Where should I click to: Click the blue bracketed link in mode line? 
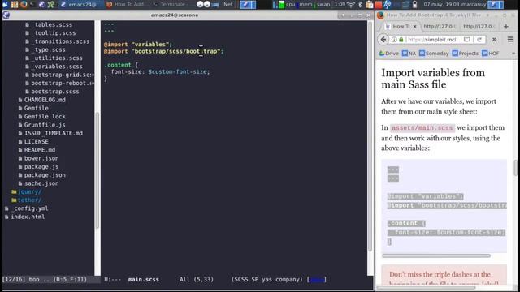317,279
